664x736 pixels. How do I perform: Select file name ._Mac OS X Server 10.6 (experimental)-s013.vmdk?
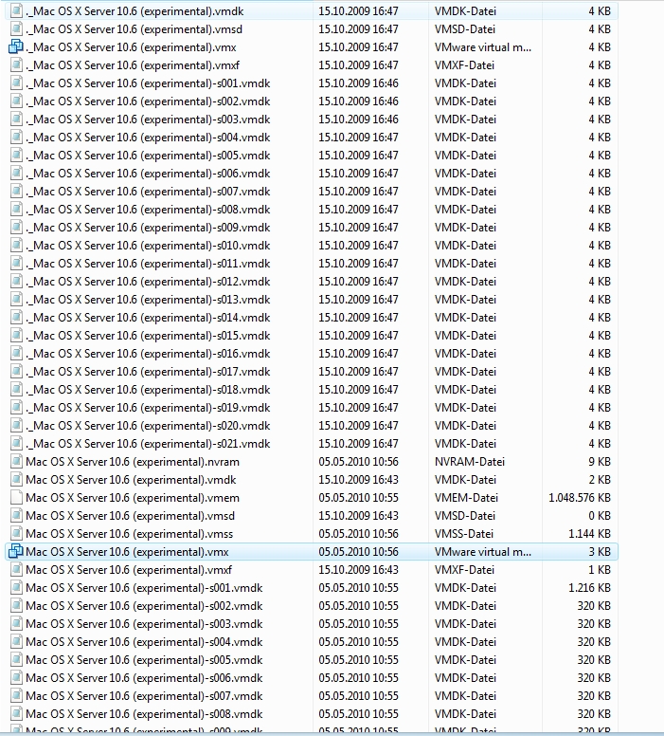pos(148,300)
